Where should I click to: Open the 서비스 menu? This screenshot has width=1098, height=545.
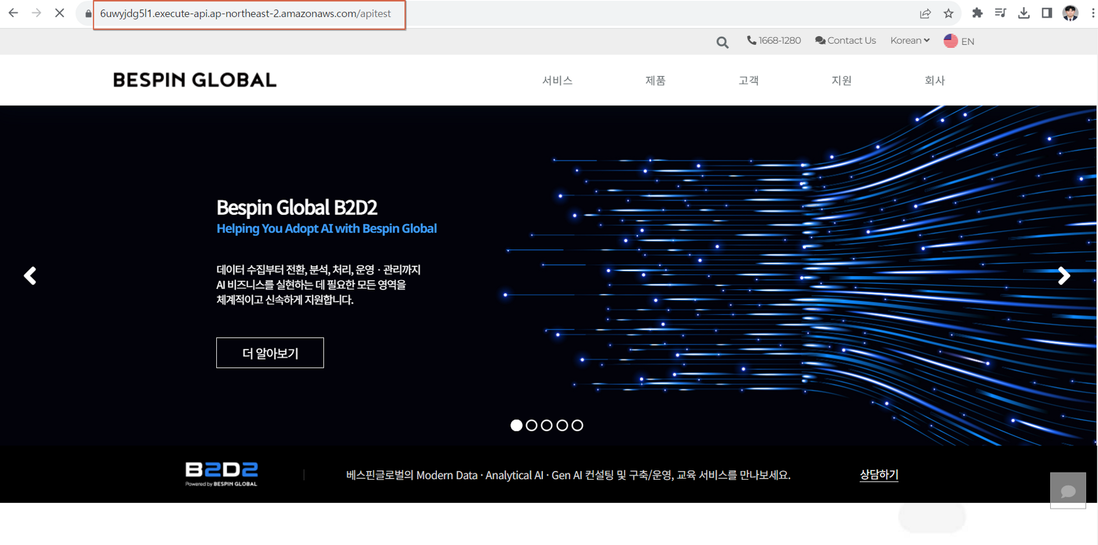557,81
